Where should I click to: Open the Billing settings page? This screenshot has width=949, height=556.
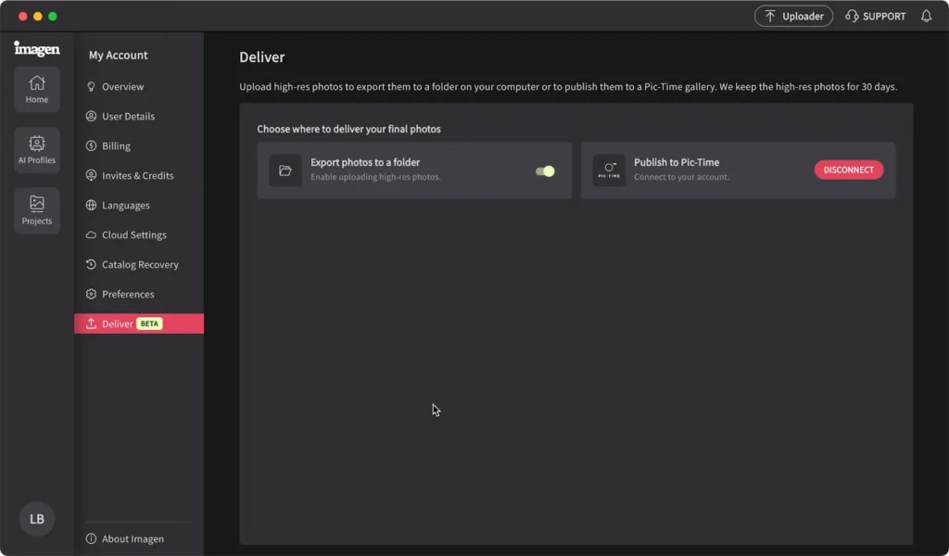coord(116,146)
